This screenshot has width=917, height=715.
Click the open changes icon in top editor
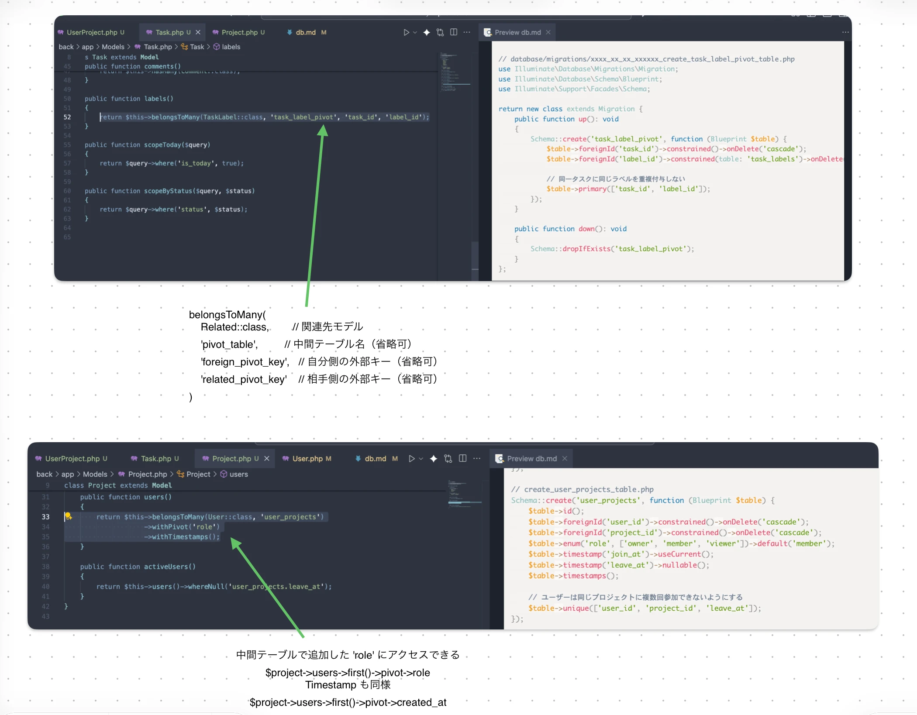440,32
